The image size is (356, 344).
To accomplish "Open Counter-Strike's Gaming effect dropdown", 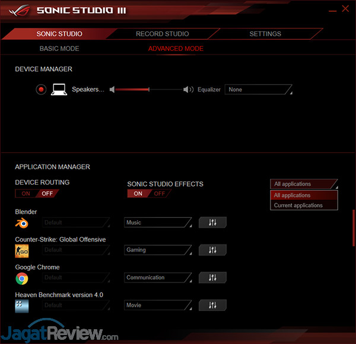I will (158, 250).
